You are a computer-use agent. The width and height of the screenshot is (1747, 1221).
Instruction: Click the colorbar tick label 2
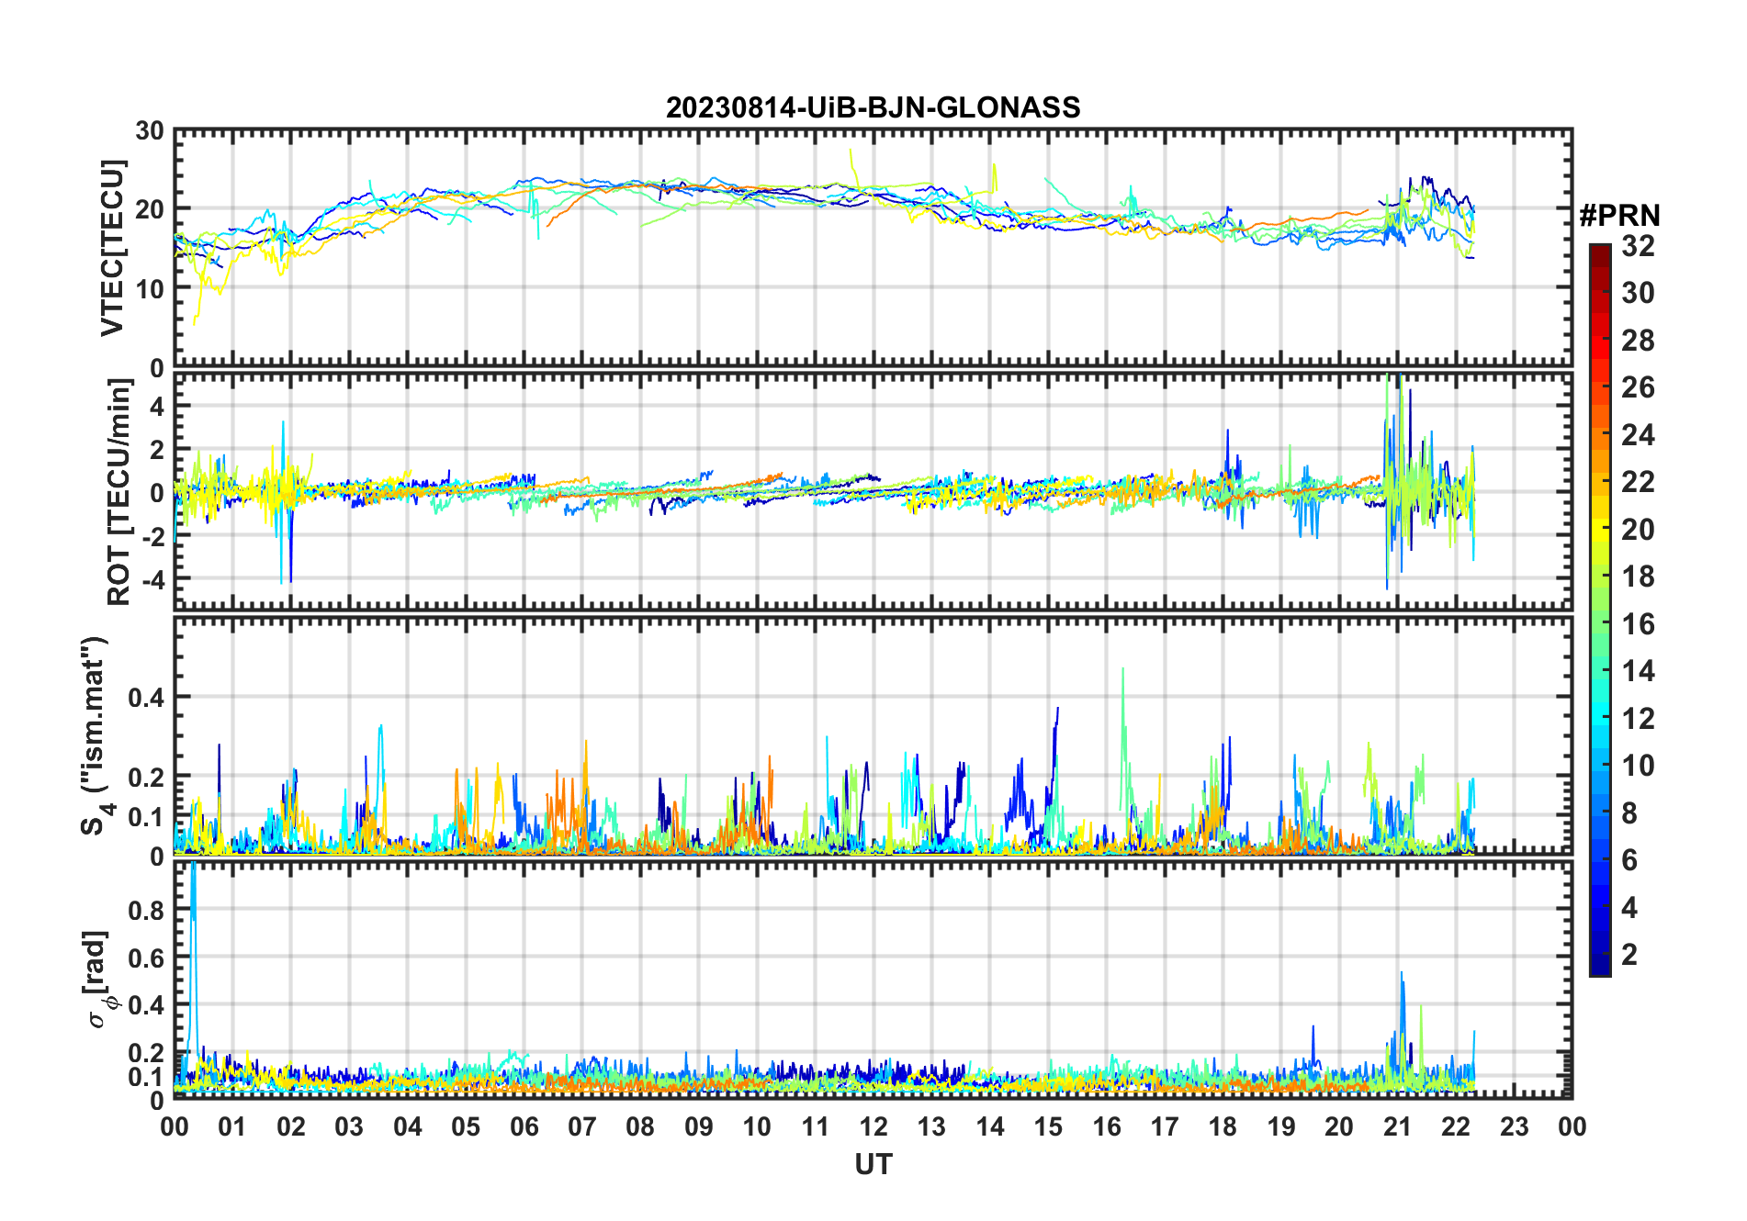click(x=1629, y=955)
